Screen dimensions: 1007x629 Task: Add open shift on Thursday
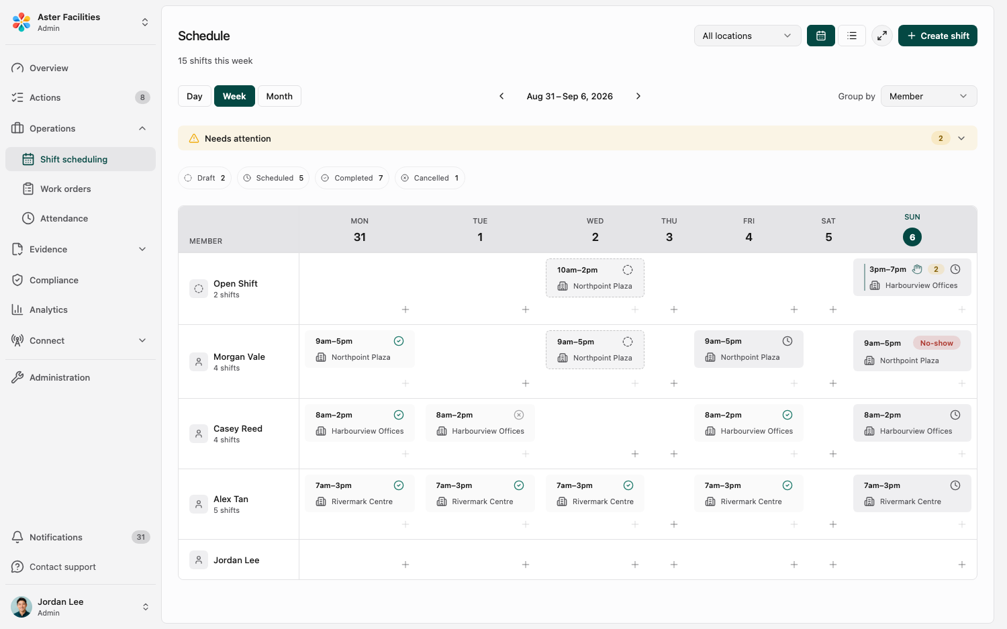[x=674, y=309]
